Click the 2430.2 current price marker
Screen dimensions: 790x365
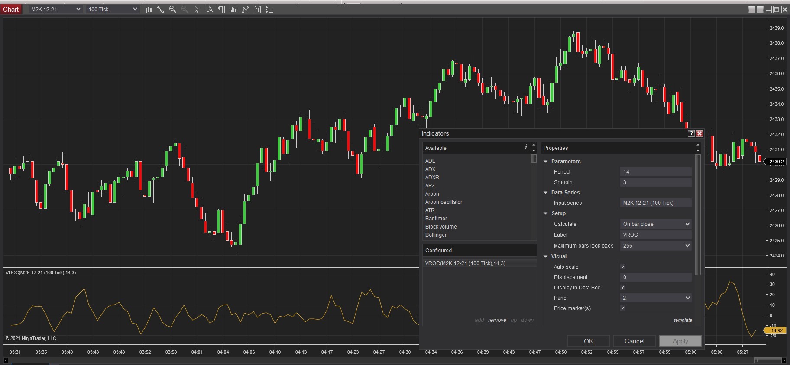(776, 162)
